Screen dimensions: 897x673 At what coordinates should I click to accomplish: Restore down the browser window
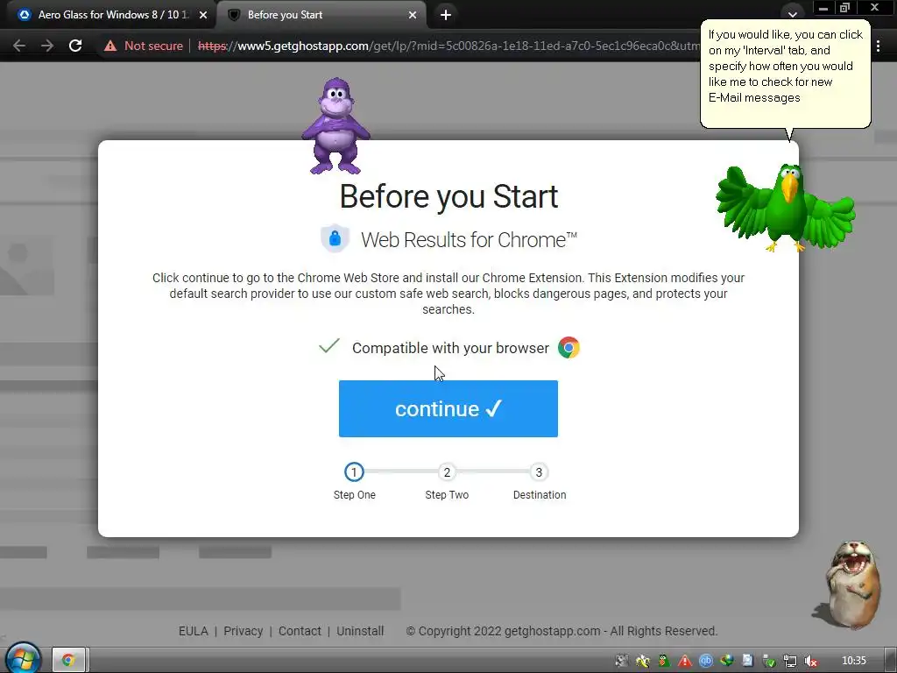point(845,8)
